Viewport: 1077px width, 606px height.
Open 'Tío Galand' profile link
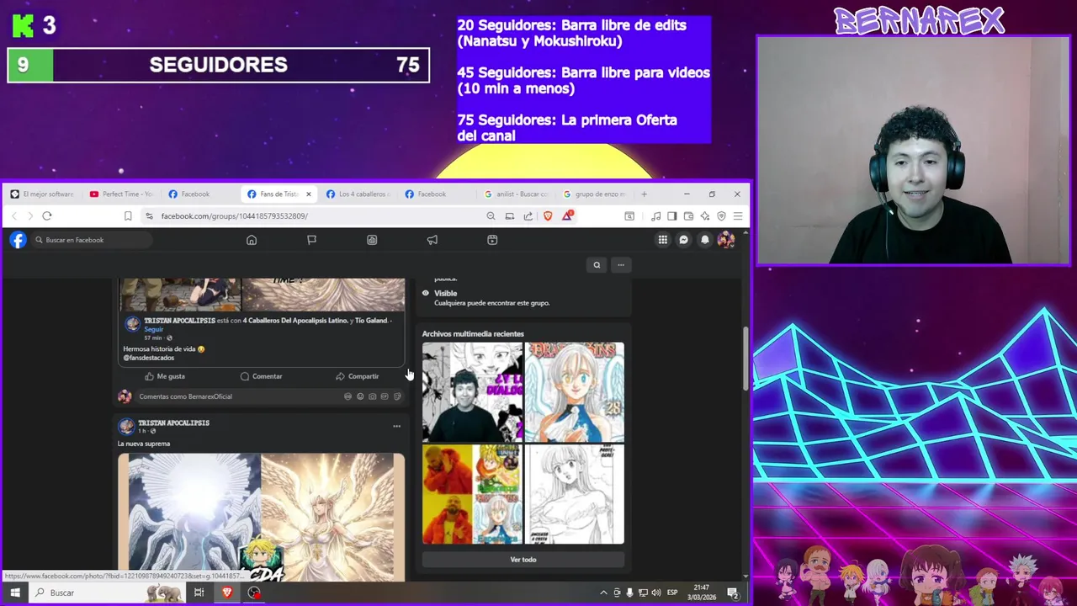tap(371, 321)
